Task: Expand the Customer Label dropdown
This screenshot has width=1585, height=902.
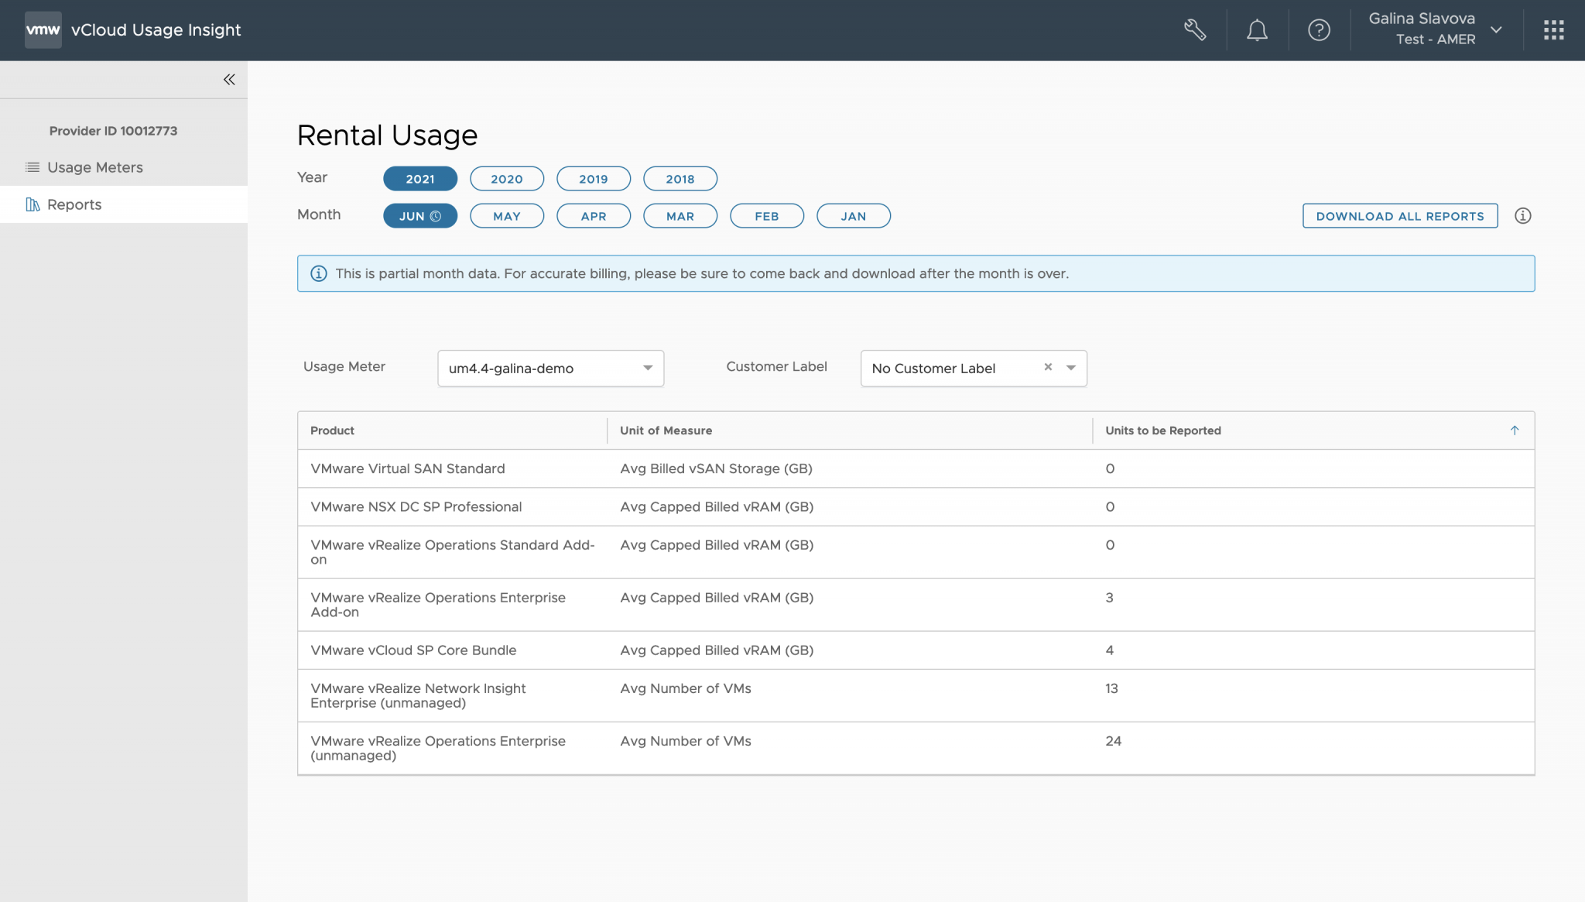Action: pos(1071,368)
